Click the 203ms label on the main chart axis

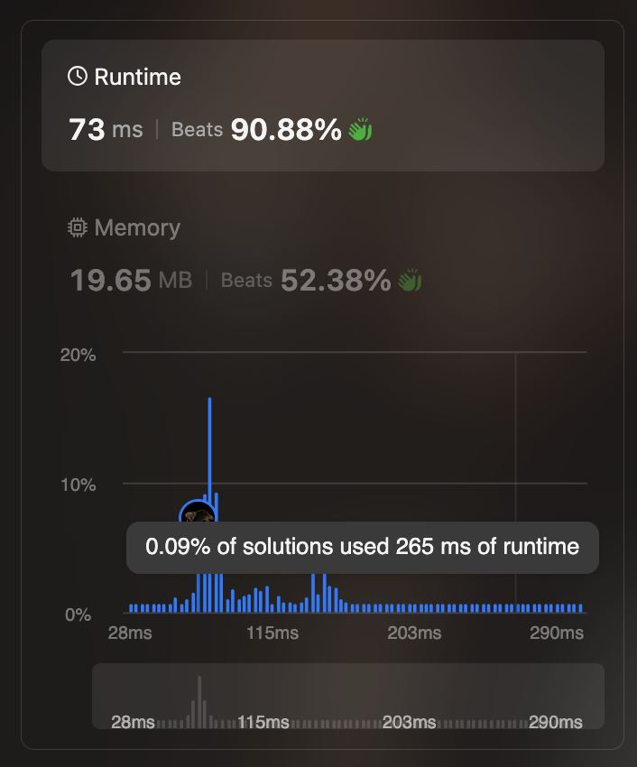coord(414,633)
